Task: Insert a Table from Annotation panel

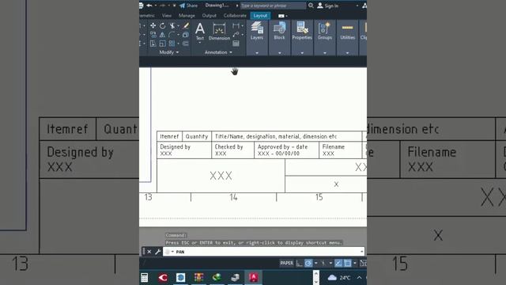Action: click(x=236, y=44)
